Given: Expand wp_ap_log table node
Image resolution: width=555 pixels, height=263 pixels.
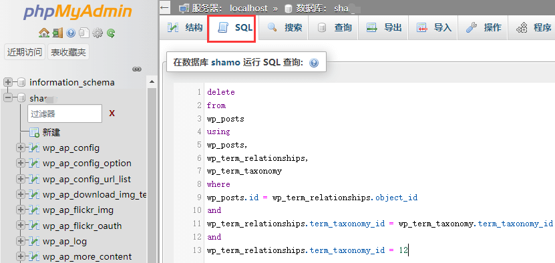Looking at the screenshot, I should click(21, 242).
